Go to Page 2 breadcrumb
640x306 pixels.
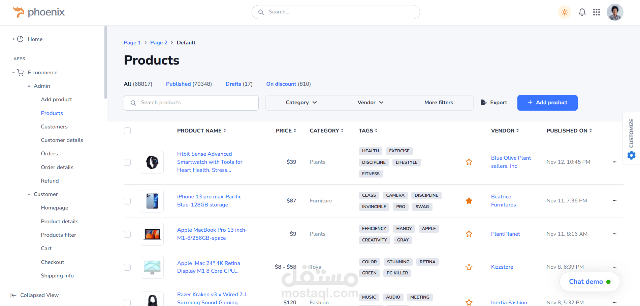[159, 42]
